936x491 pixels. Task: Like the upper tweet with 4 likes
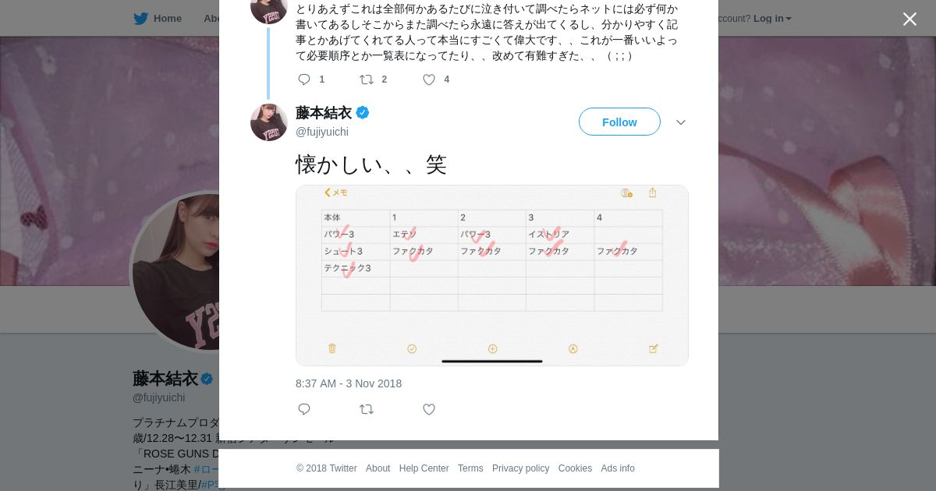pyautogui.click(x=429, y=79)
